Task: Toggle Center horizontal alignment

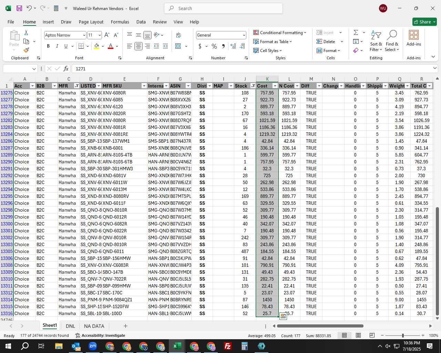Action: point(138,46)
